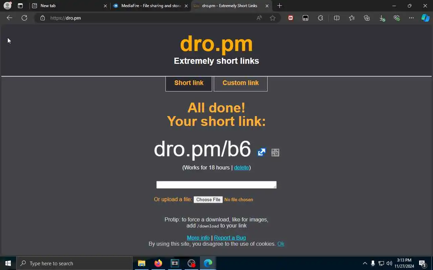
Task: Open Downloads icon
Action: click(382, 18)
